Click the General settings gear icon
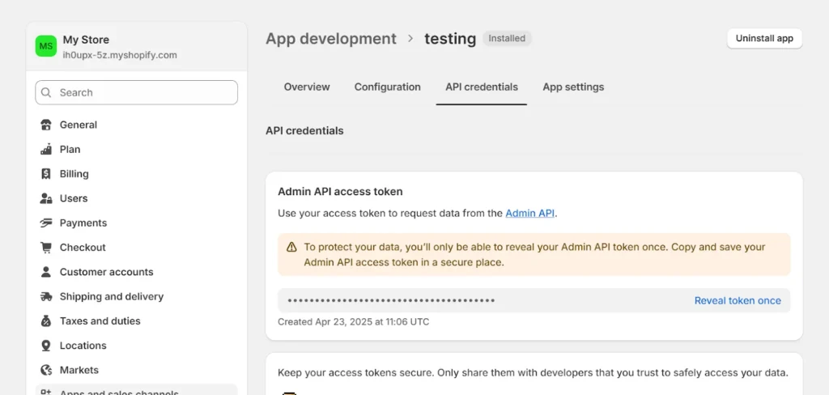The width and height of the screenshot is (829, 395). (46, 125)
